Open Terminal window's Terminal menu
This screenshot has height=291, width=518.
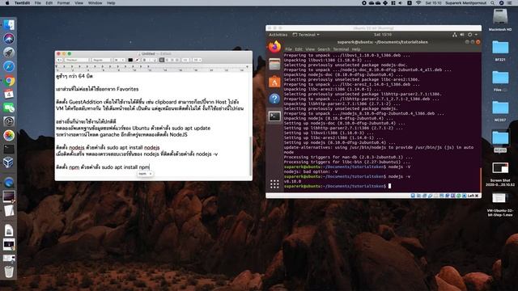(x=341, y=49)
